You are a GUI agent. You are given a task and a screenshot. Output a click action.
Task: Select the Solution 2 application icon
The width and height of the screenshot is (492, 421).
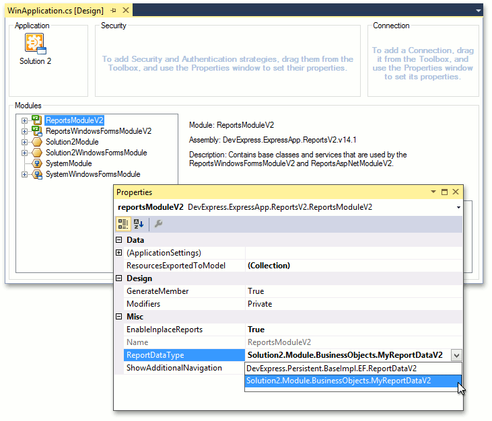[36, 44]
